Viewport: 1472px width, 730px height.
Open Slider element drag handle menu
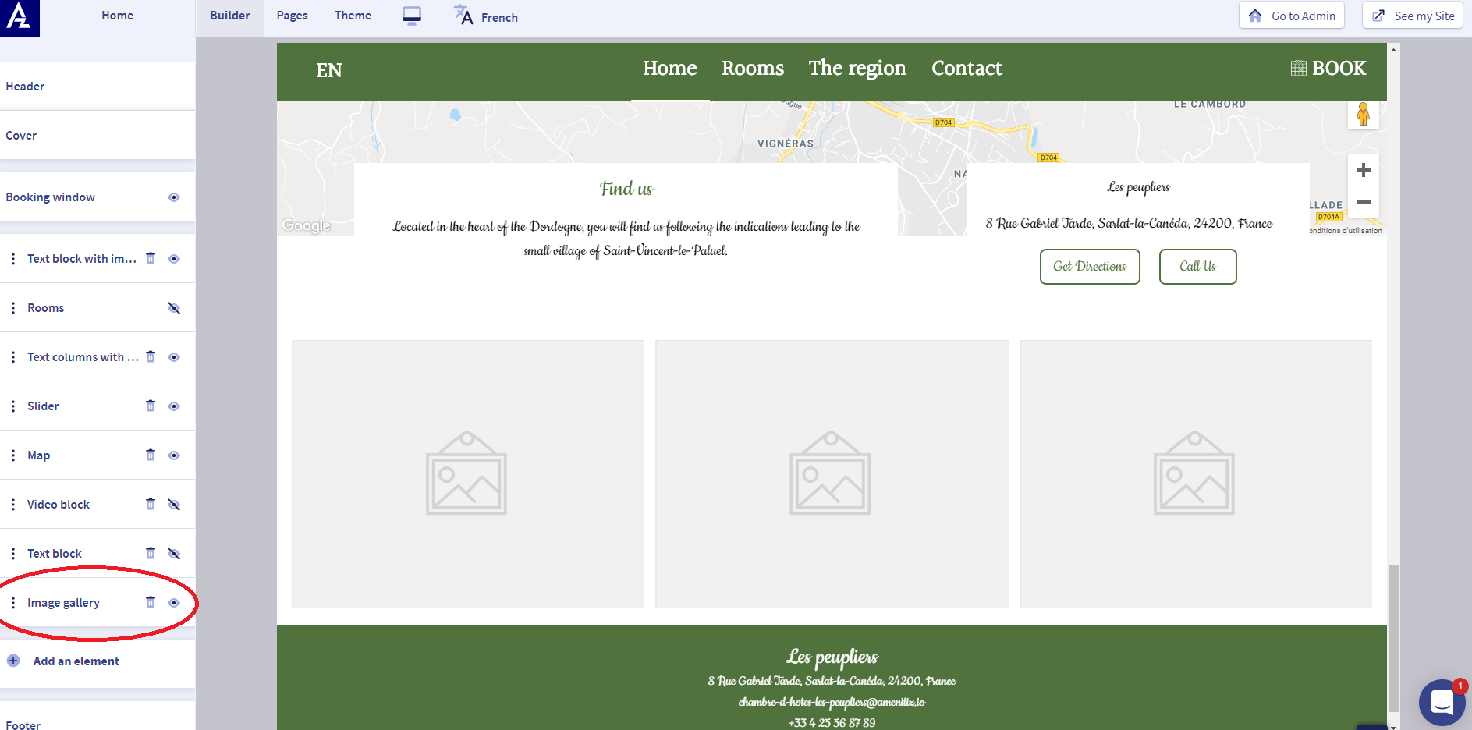(x=13, y=406)
